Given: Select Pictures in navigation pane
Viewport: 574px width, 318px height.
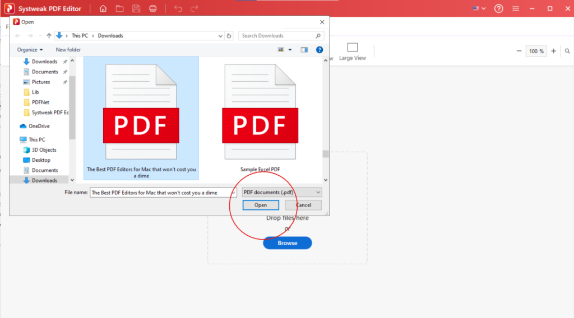Looking at the screenshot, I should 40,82.
